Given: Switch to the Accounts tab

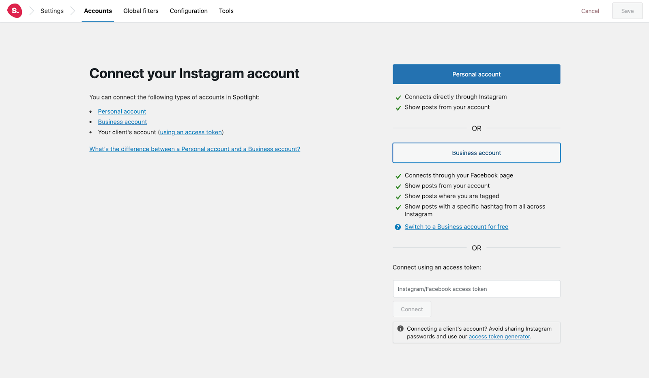Looking at the screenshot, I should pyautogui.click(x=98, y=11).
